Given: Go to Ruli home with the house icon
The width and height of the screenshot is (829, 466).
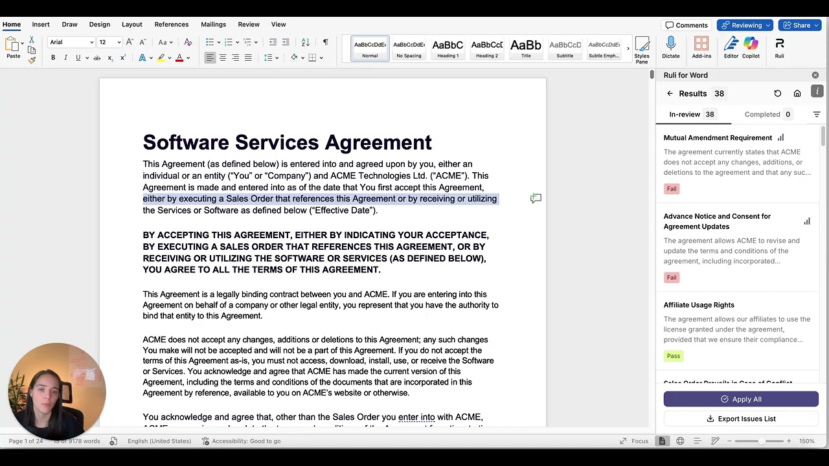Looking at the screenshot, I should click(797, 93).
